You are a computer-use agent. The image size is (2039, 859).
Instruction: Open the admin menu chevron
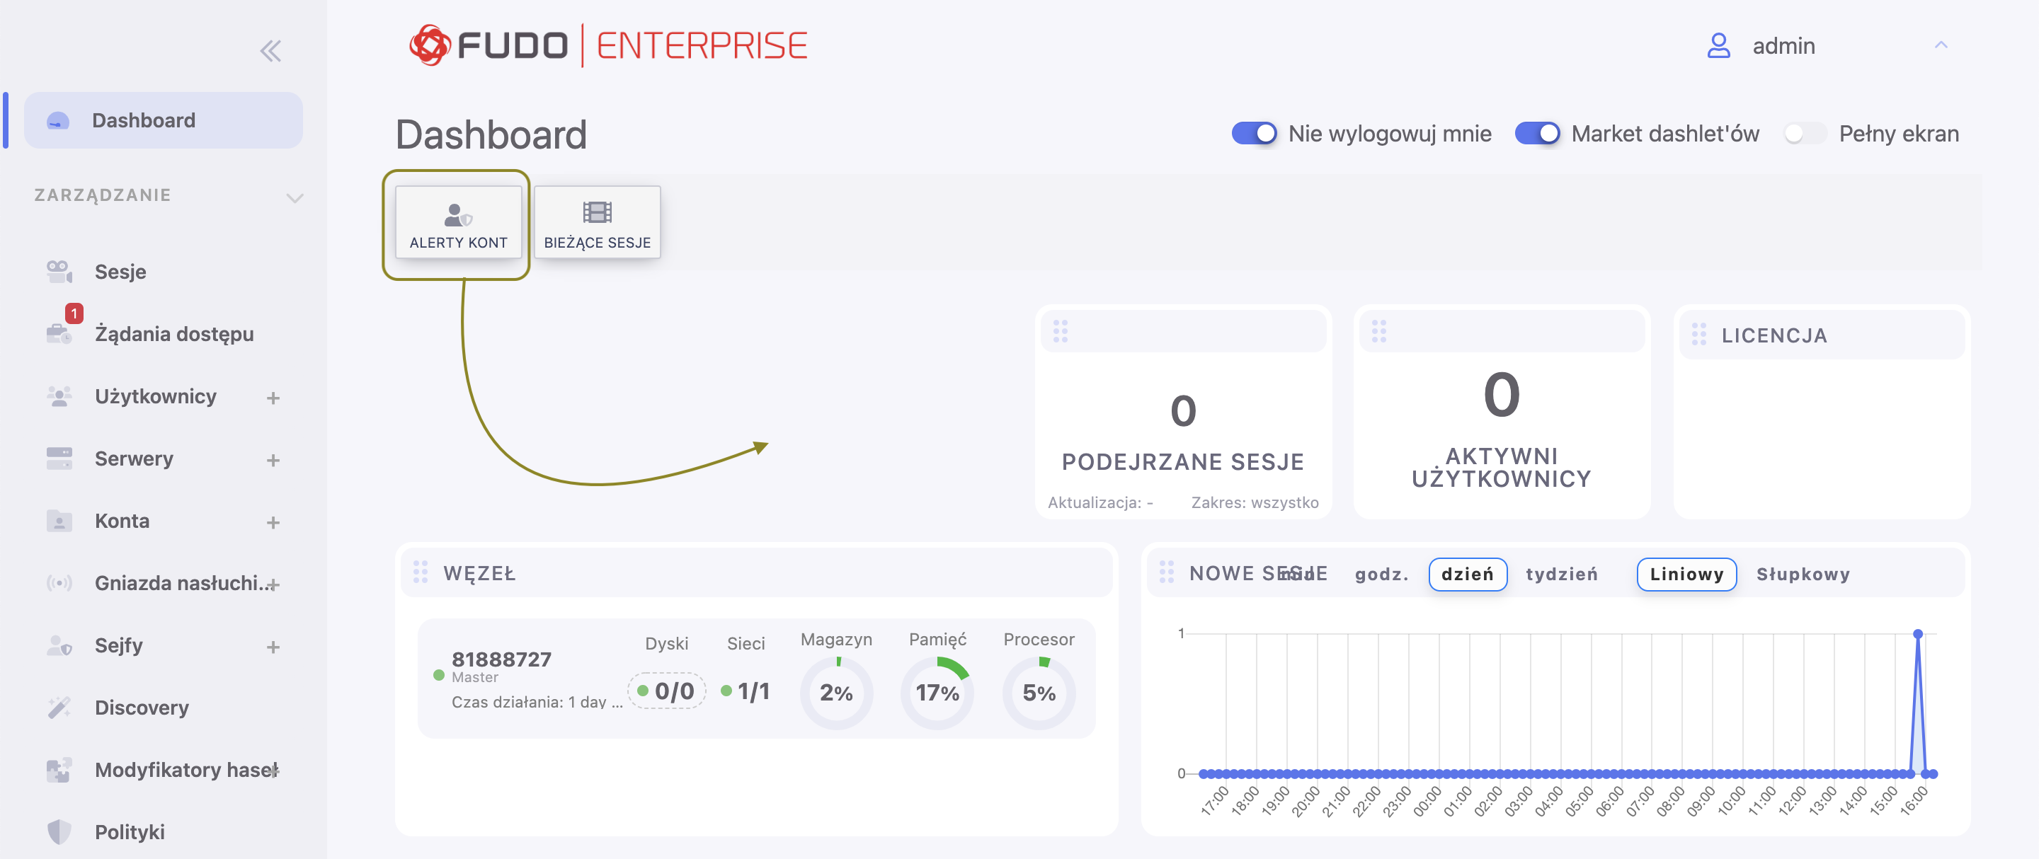click(1940, 46)
